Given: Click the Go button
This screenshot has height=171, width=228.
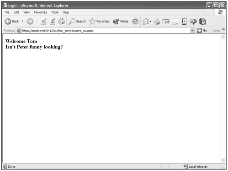Looking at the screenshot, I should tap(202, 31).
